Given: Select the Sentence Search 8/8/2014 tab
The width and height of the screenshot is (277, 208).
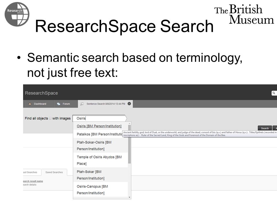Looking at the screenshot, I should click(x=106, y=104).
